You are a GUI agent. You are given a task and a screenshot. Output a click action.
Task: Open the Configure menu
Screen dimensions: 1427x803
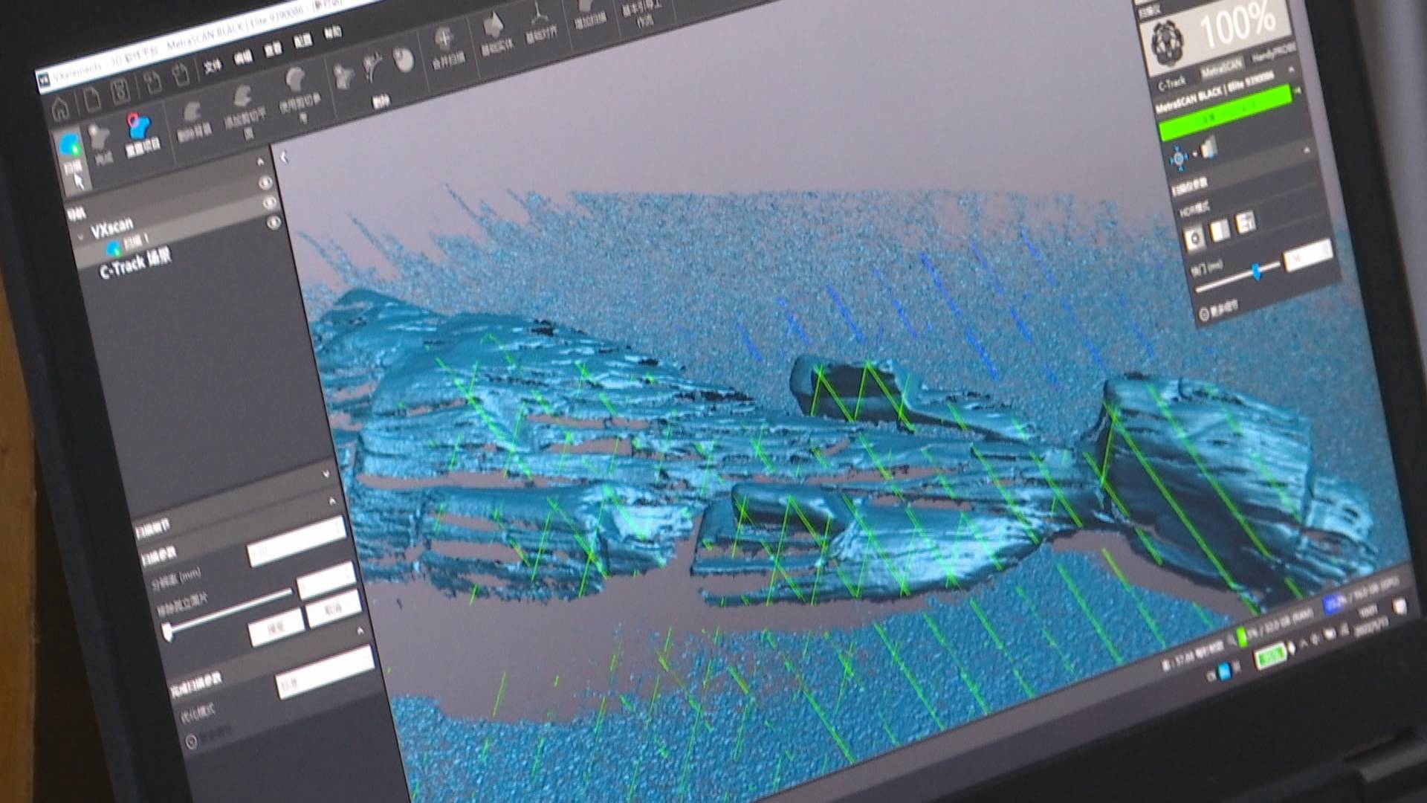(x=302, y=42)
